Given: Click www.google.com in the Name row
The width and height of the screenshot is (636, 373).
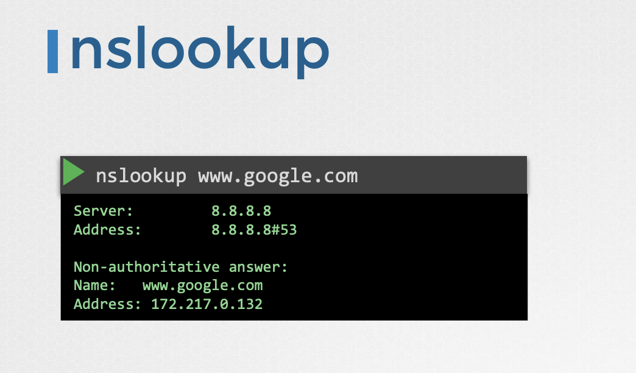Looking at the screenshot, I should tap(202, 286).
